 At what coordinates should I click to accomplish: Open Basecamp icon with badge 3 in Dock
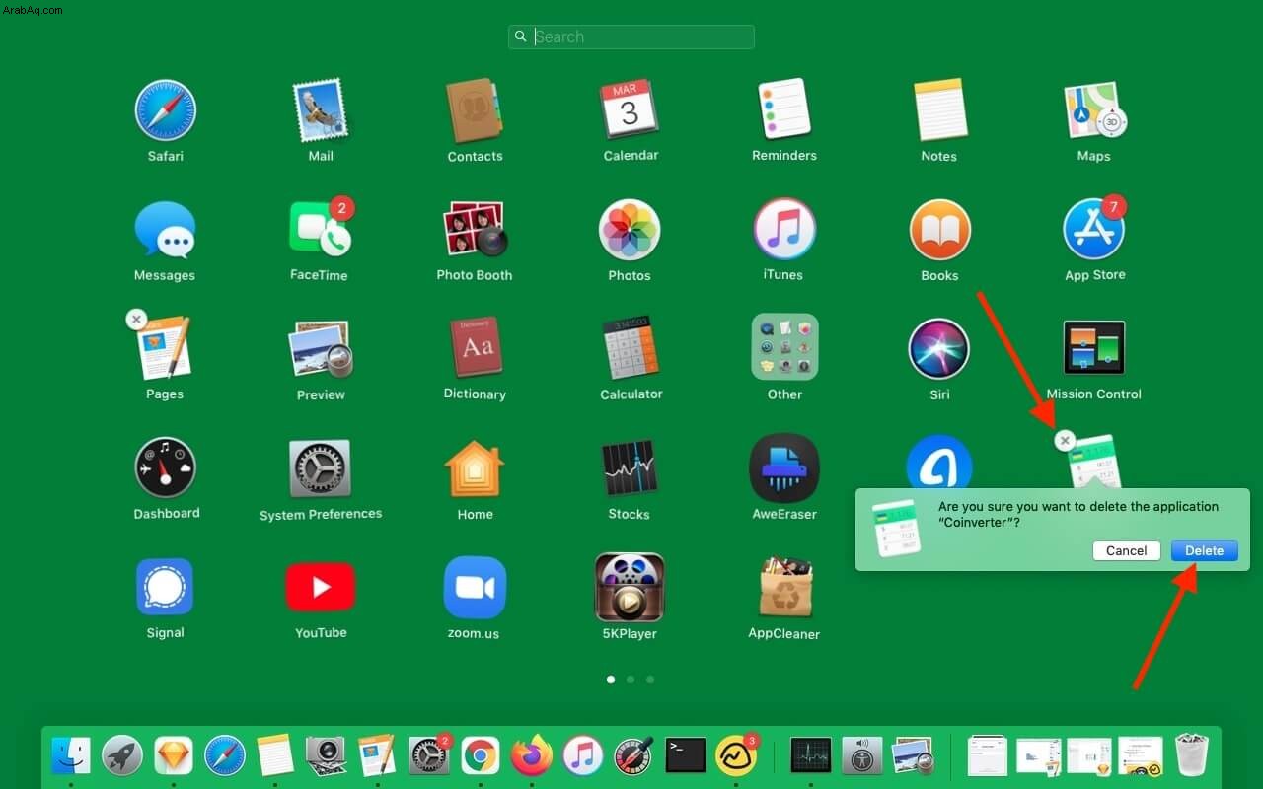(736, 756)
